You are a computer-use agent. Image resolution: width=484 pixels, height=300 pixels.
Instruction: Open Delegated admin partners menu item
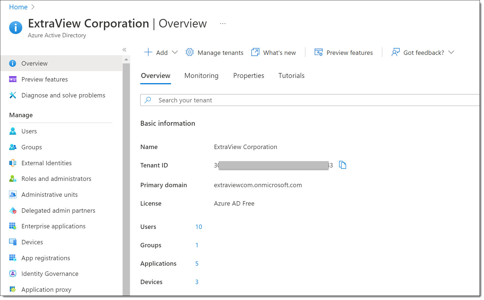pyautogui.click(x=61, y=211)
